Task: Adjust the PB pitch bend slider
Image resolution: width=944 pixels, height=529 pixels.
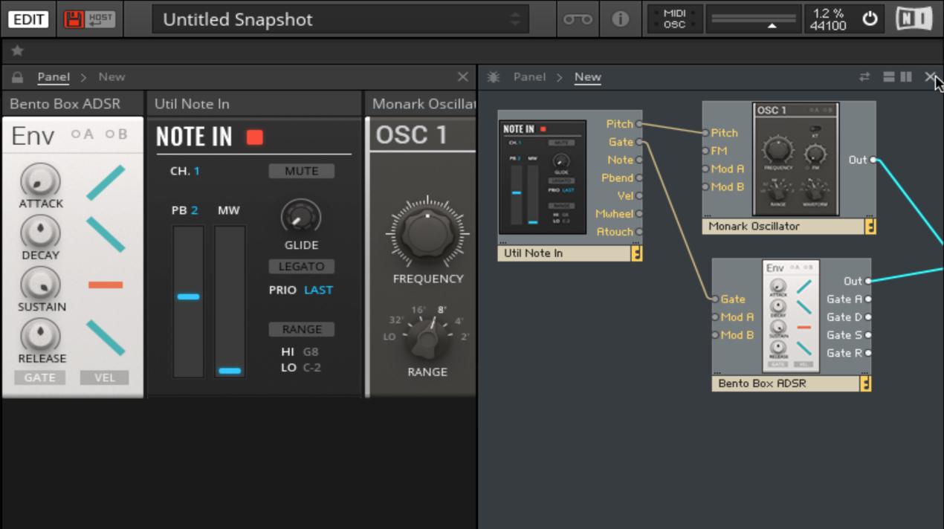Action: (188, 296)
